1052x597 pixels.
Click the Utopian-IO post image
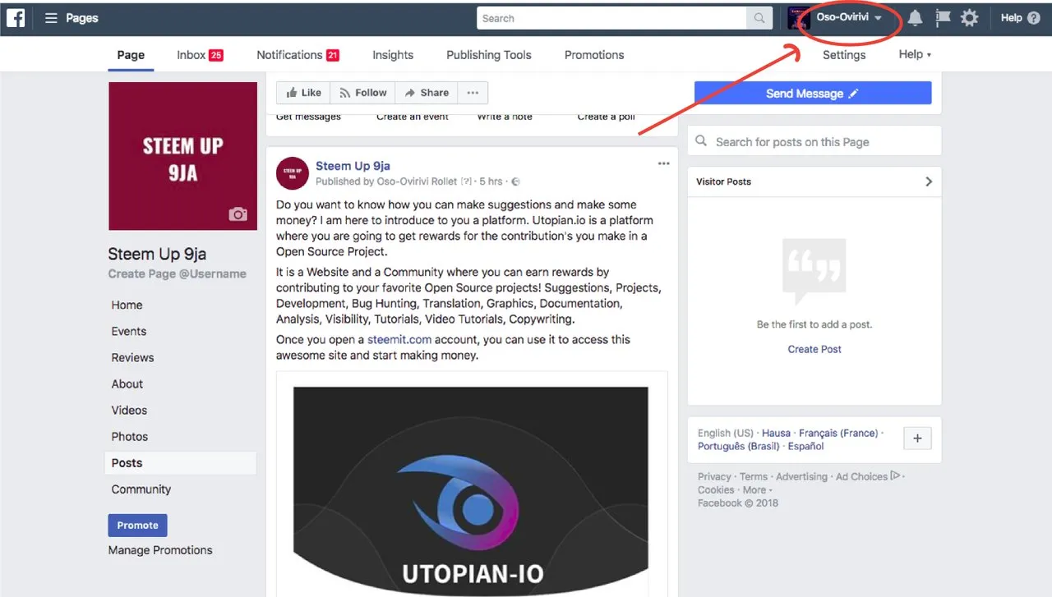click(x=471, y=491)
